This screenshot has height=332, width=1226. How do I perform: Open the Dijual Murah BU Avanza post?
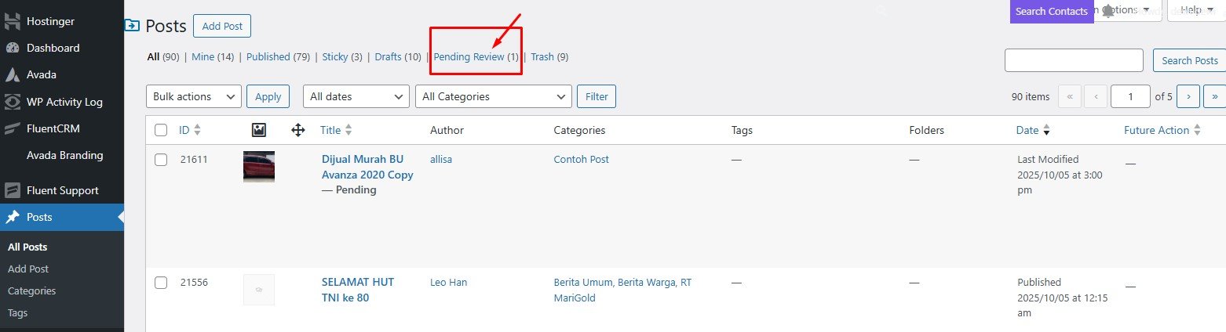click(x=367, y=167)
